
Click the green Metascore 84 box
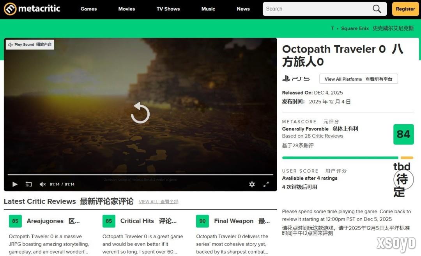403,134
